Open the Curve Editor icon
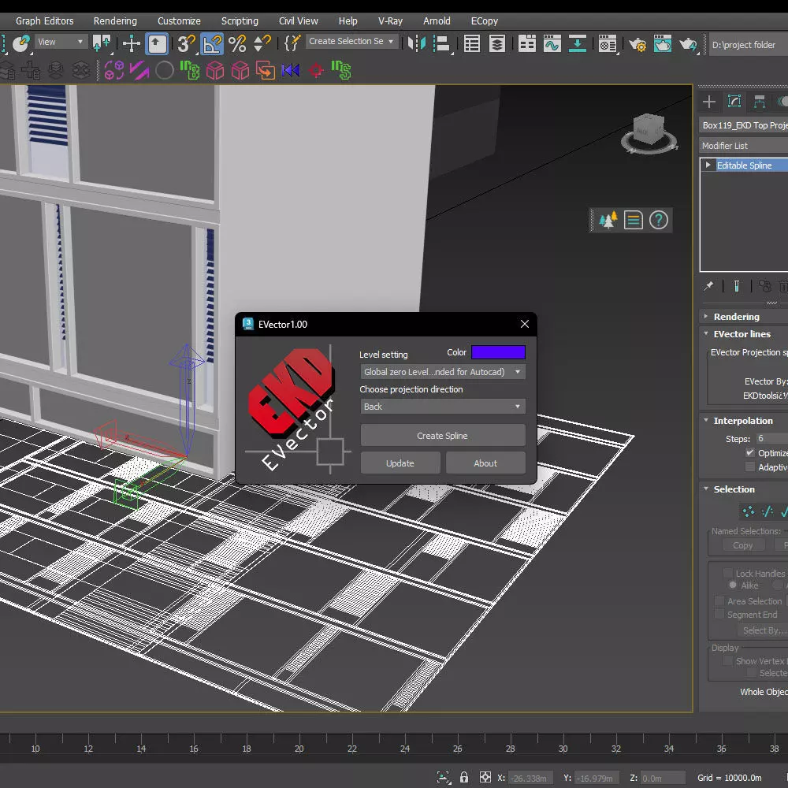This screenshot has height=788, width=788. click(552, 43)
